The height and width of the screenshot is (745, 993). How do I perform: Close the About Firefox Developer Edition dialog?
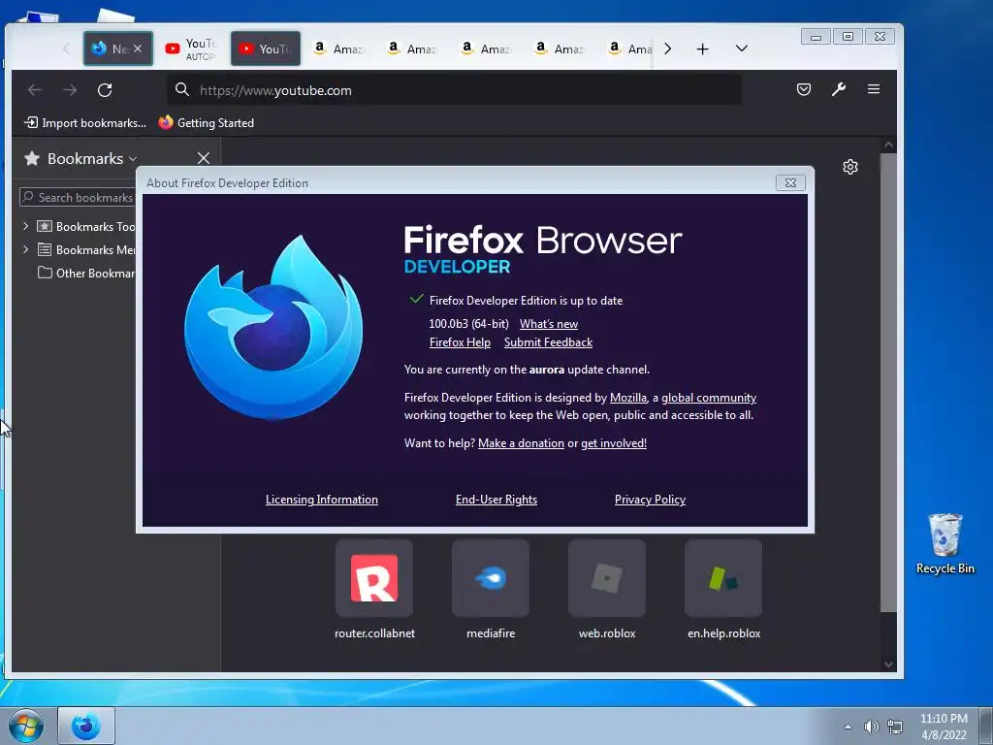point(790,182)
